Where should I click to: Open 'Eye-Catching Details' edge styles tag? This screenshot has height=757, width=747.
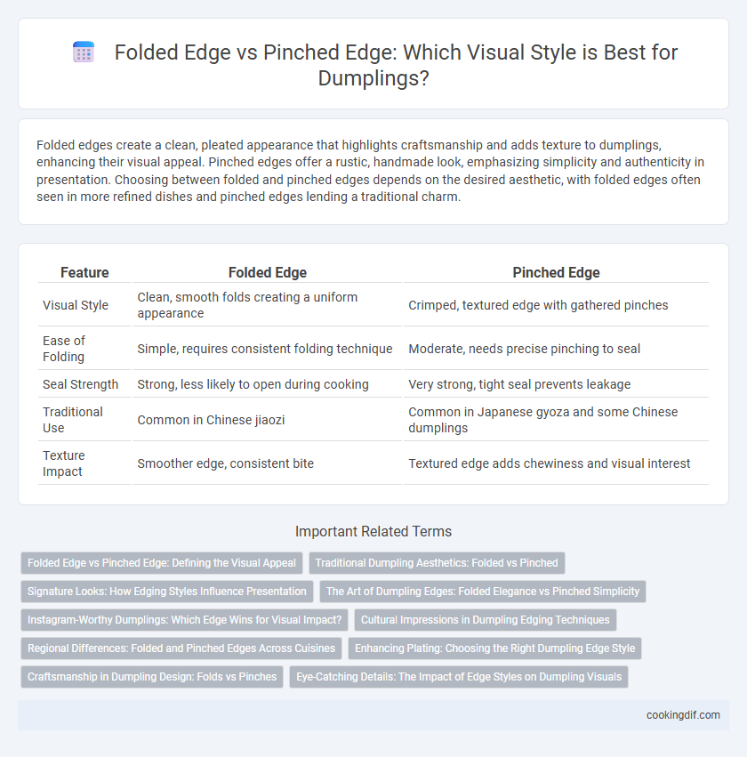(x=459, y=677)
